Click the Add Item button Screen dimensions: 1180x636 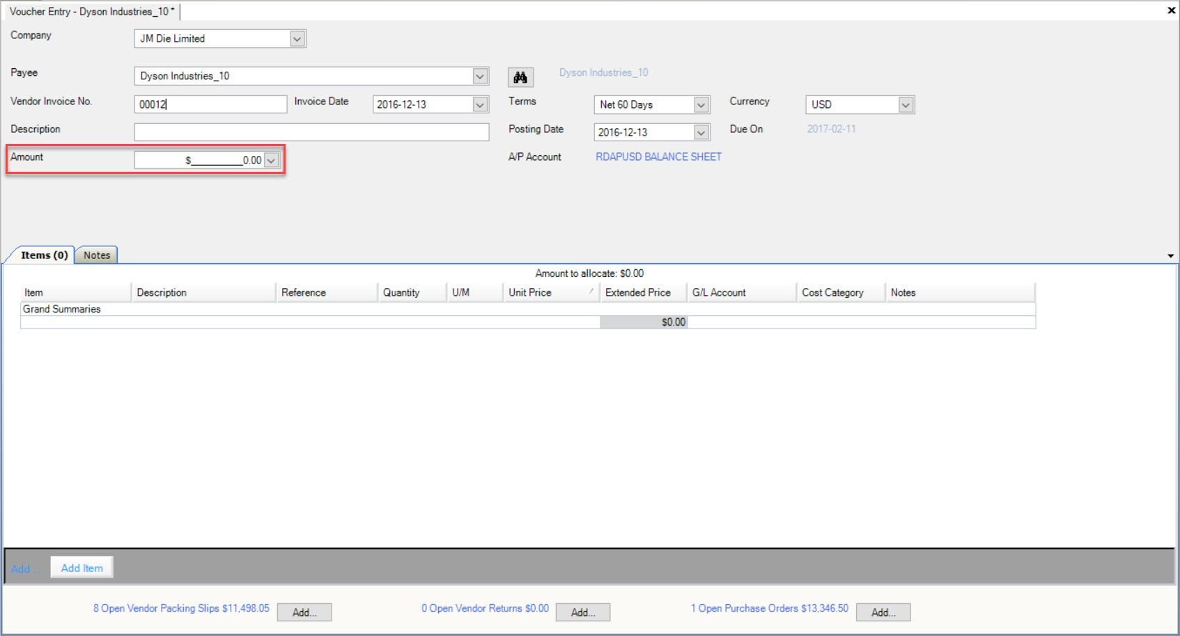(x=81, y=568)
